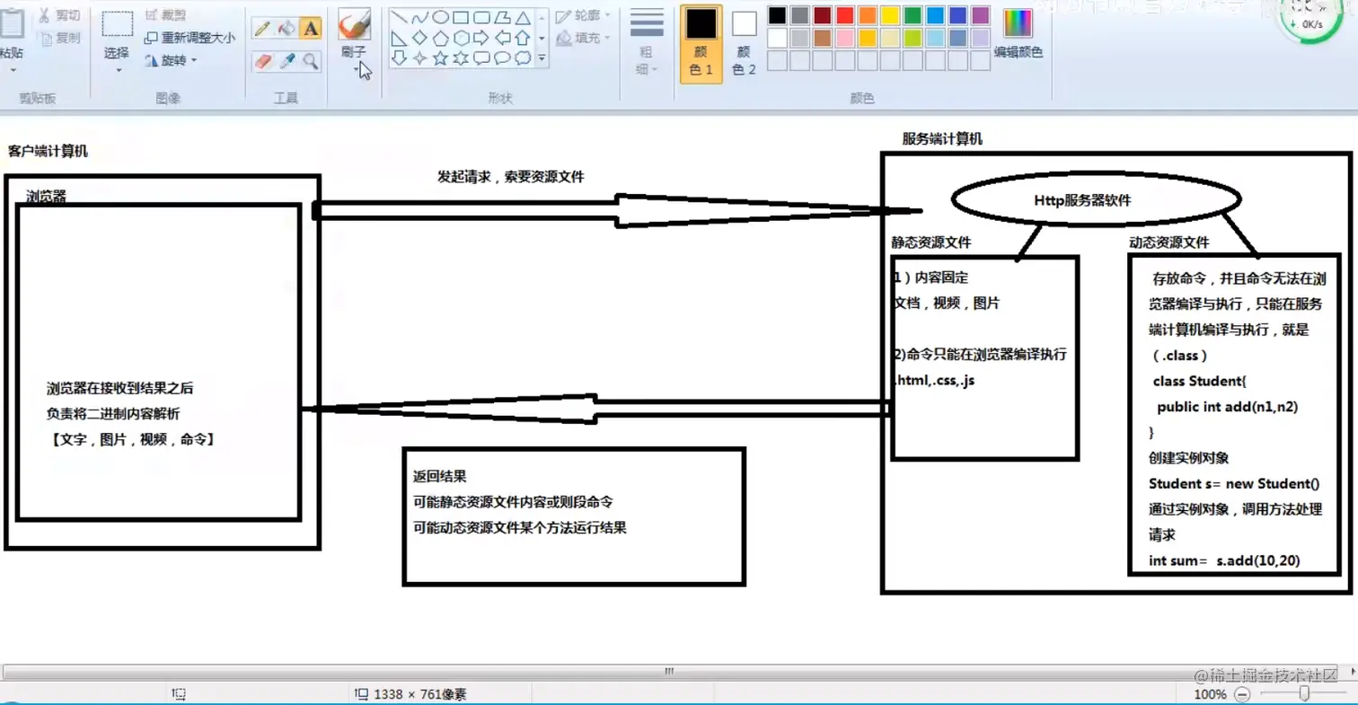The width and height of the screenshot is (1358, 705).
Task: Select the Text tool (A)
Action: pos(311,28)
